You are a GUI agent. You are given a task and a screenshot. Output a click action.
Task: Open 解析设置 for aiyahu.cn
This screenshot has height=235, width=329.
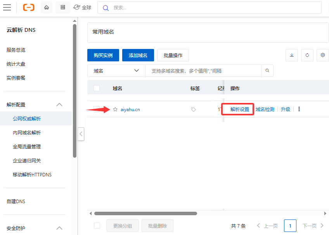pyautogui.click(x=239, y=110)
